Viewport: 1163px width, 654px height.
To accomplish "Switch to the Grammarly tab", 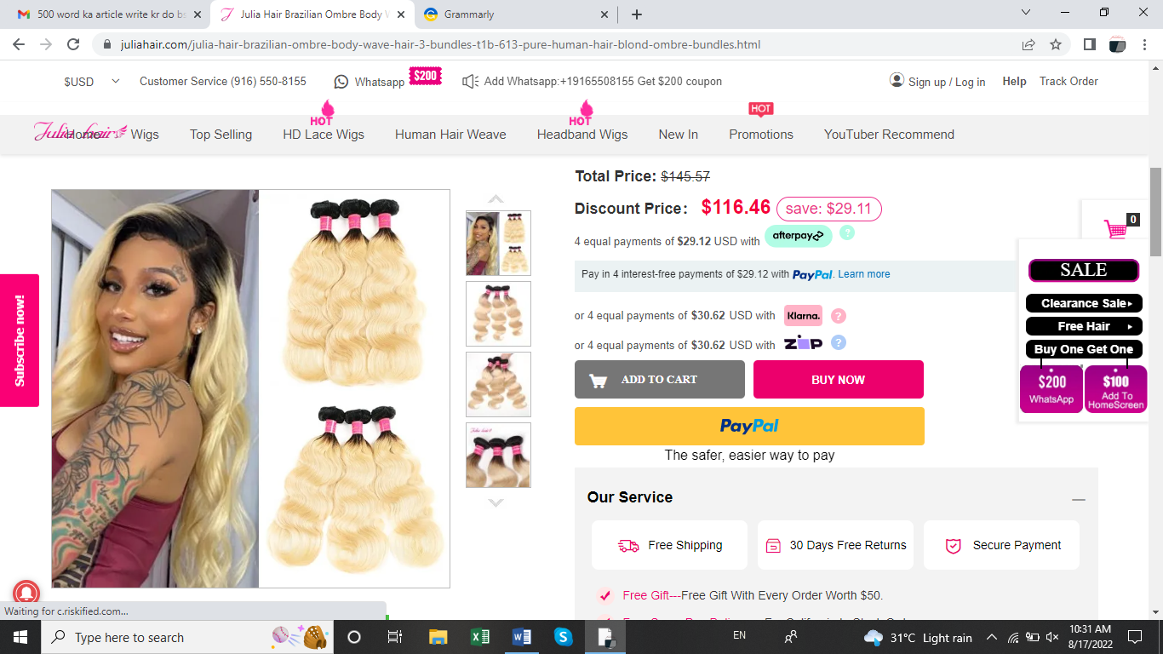I will coord(516,14).
